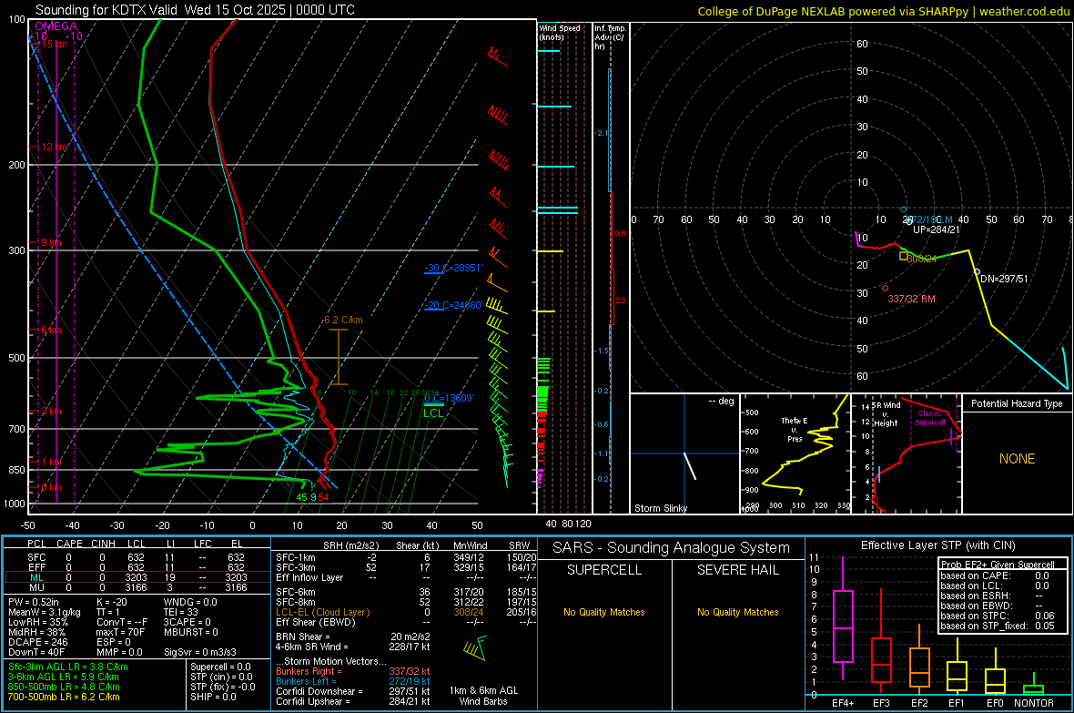1074x713 pixels.
Task: Click the PW = 0.52in value
Action: point(34,602)
